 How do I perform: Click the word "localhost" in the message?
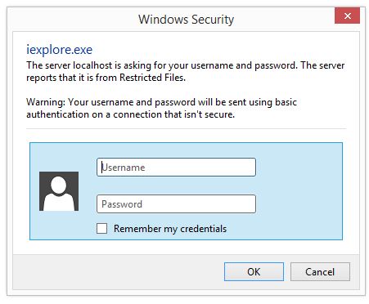(x=92, y=65)
